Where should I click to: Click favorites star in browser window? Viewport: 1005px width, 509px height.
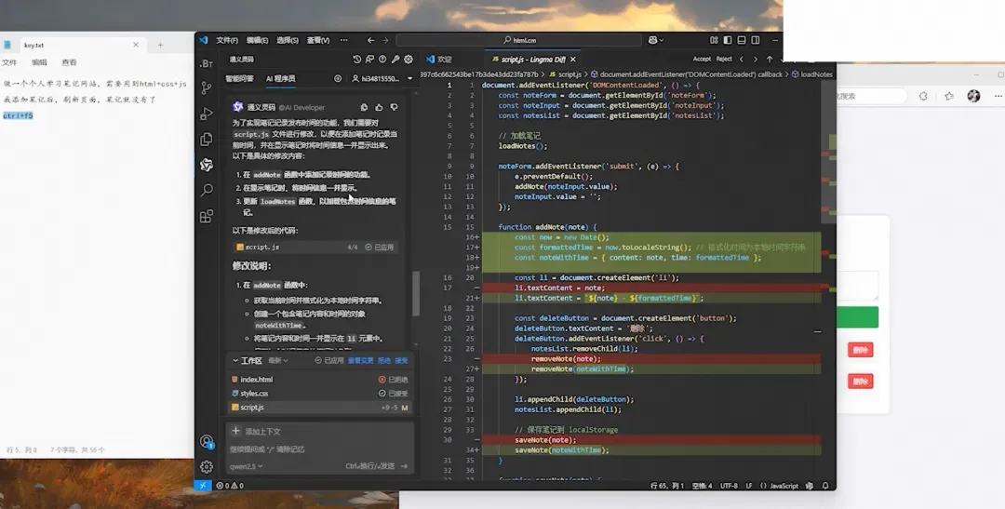point(949,96)
